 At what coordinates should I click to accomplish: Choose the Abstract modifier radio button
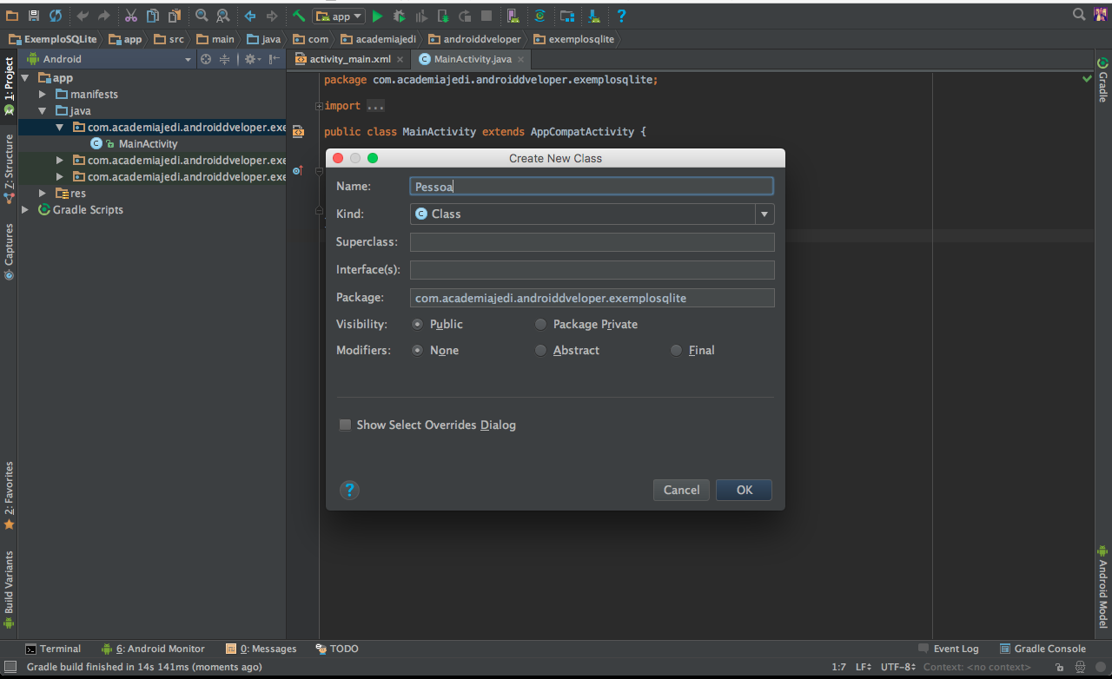[x=541, y=351]
